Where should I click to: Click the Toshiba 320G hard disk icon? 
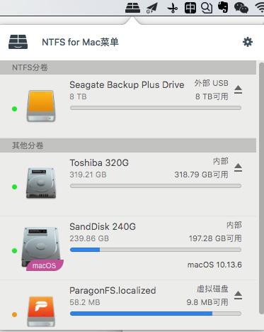pos(41,183)
